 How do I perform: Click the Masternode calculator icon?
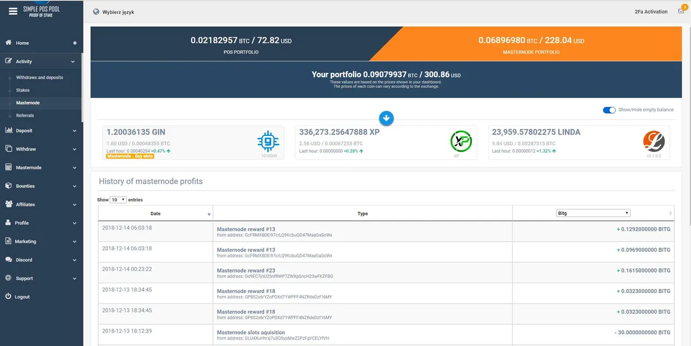9,167
